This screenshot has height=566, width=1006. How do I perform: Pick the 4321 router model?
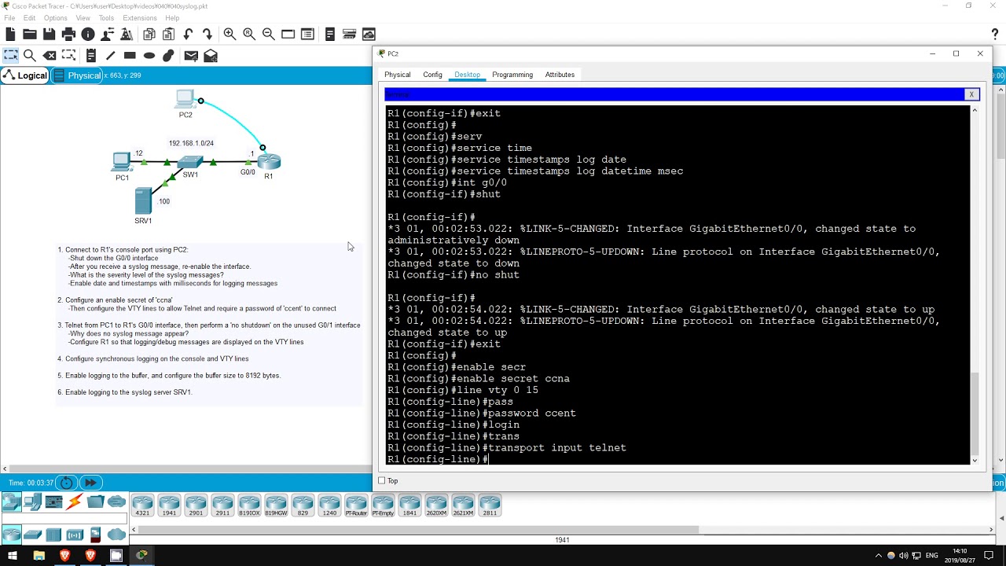click(x=142, y=505)
